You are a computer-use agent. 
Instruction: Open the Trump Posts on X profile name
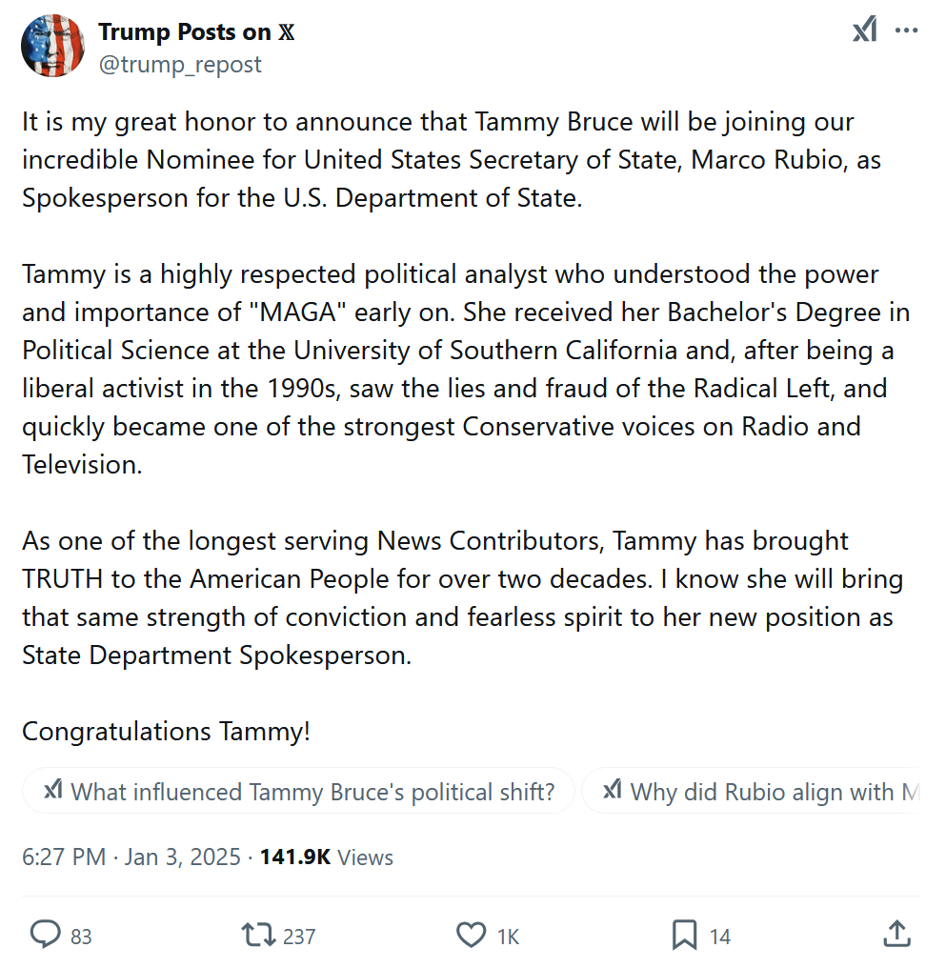click(196, 31)
